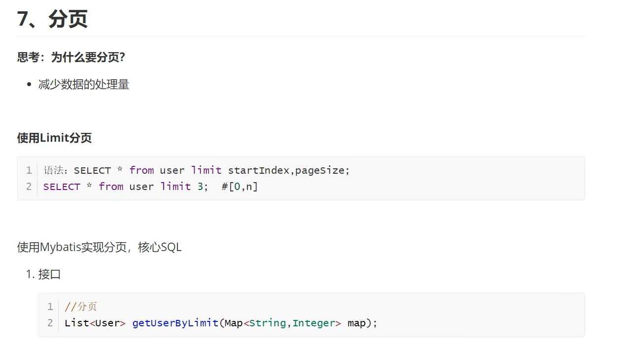Click the bold text "思考：为什么要分页?"

tap(71, 58)
